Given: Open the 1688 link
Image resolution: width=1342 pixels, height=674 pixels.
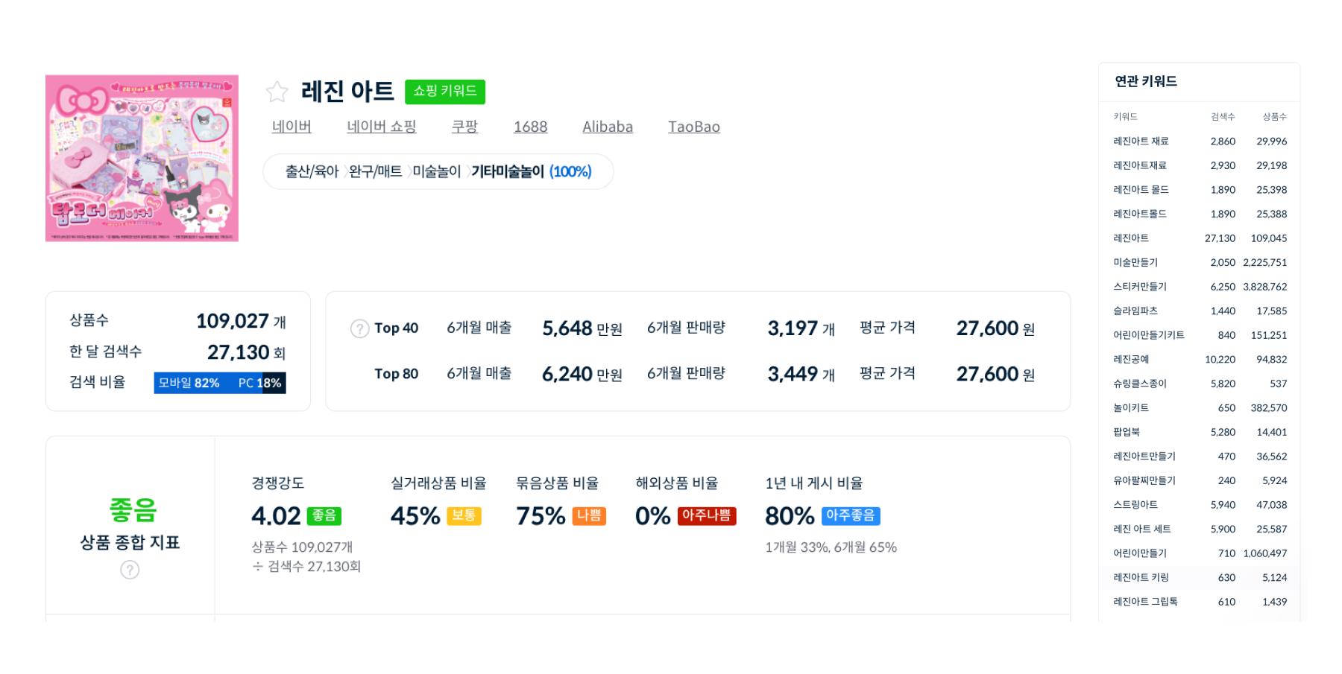Looking at the screenshot, I should point(530,127).
